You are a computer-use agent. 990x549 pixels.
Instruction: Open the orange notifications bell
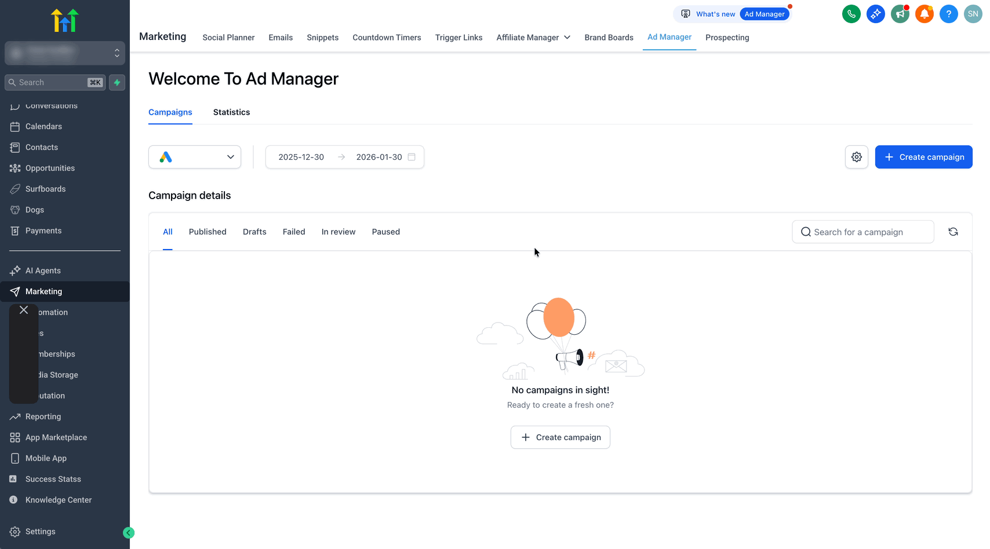[924, 14]
